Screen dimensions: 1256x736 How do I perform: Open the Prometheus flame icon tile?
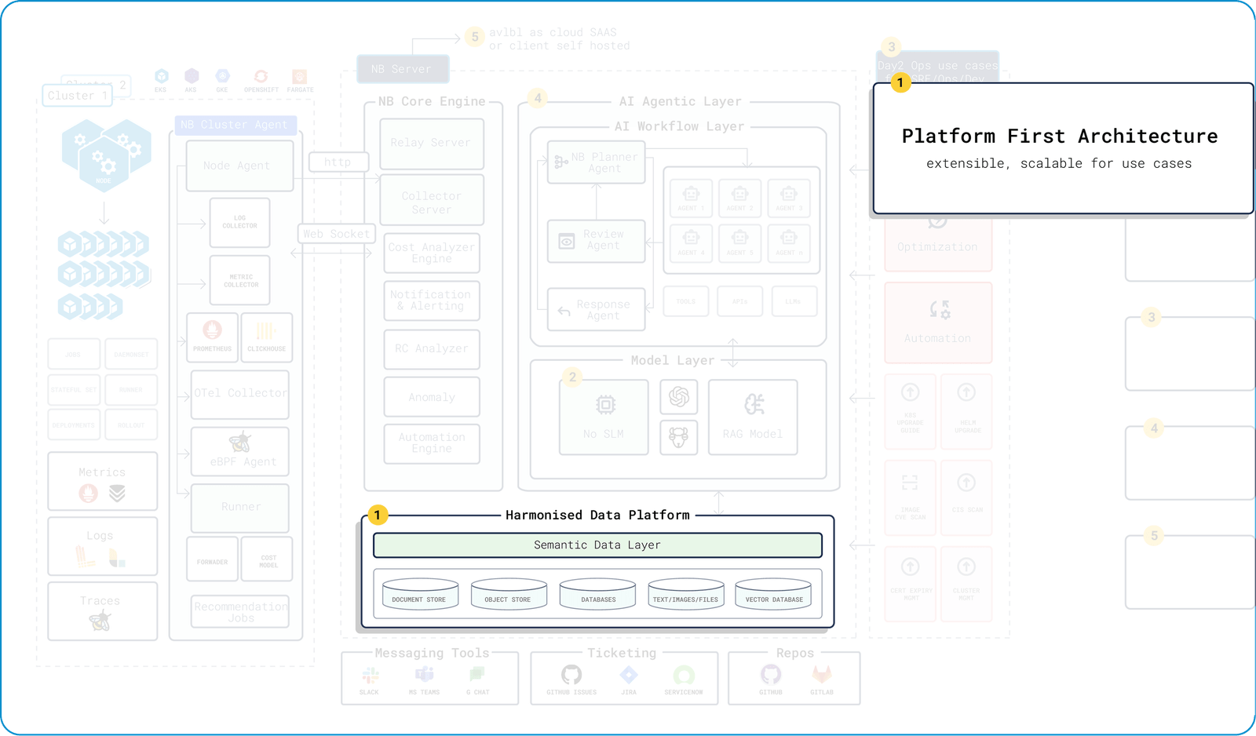click(x=212, y=337)
